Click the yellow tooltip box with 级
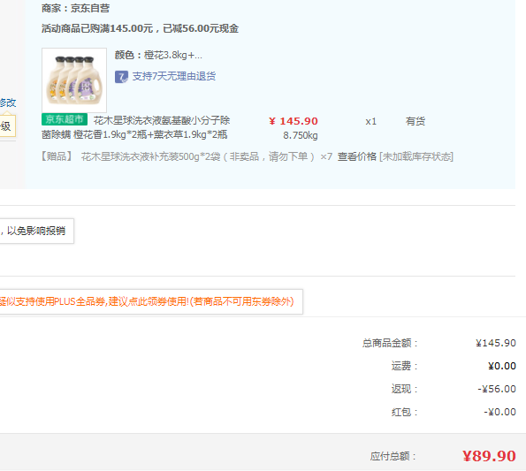The width and height of the screenshot is (526, 471). coord(8,126)
